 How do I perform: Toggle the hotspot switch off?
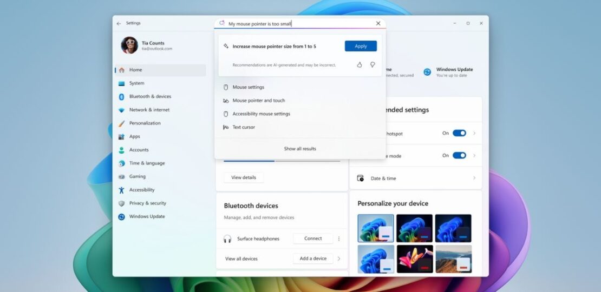459,133
